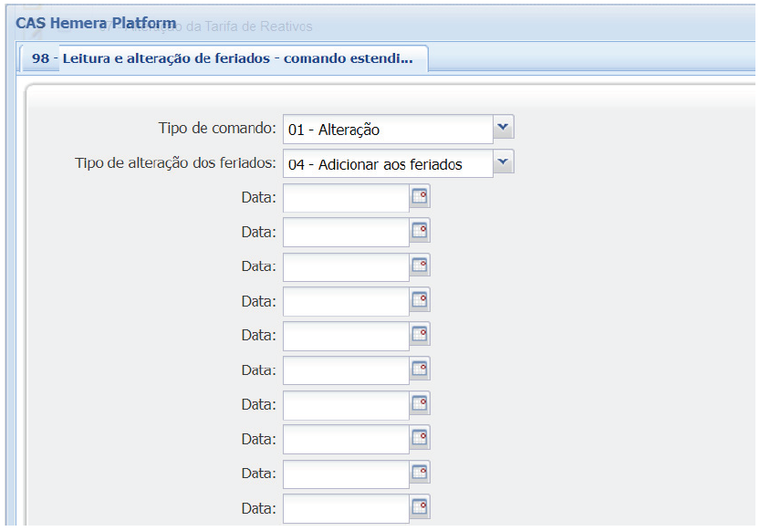Open date picker on the fifth Data row
The height and width of the screenshot is (531, 760).
420,335
